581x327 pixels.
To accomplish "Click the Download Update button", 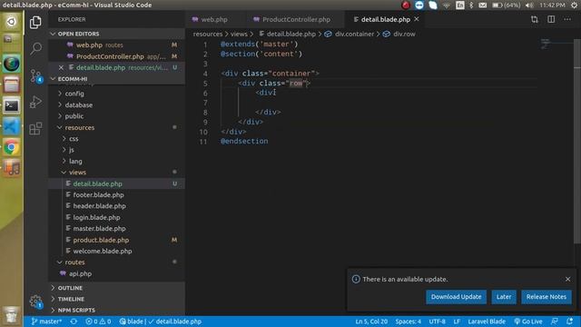I will (456, 297).
